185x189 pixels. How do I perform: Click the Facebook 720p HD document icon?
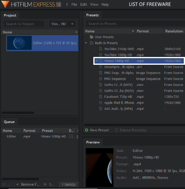101,97
